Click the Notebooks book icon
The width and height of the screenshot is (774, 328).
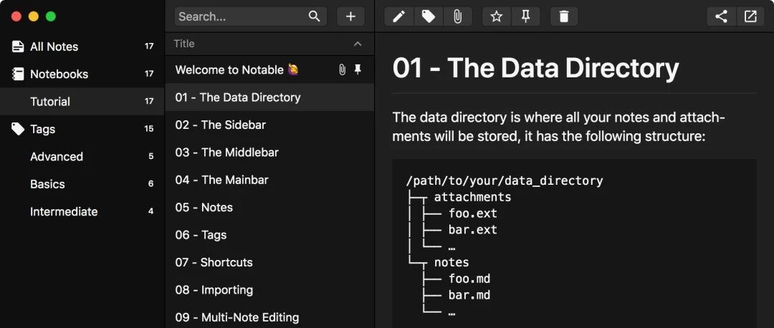click(x=18, y=74)
